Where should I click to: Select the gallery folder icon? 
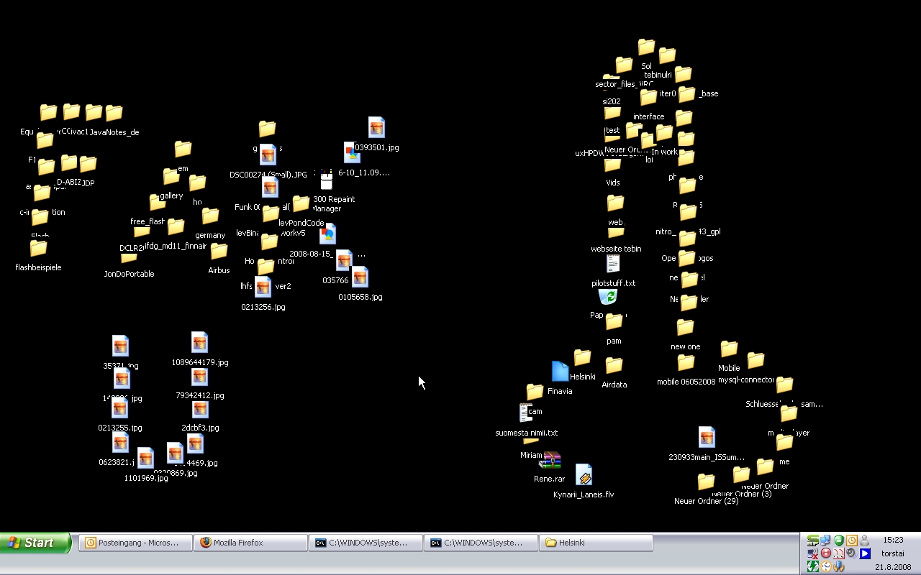coord(171,177)
